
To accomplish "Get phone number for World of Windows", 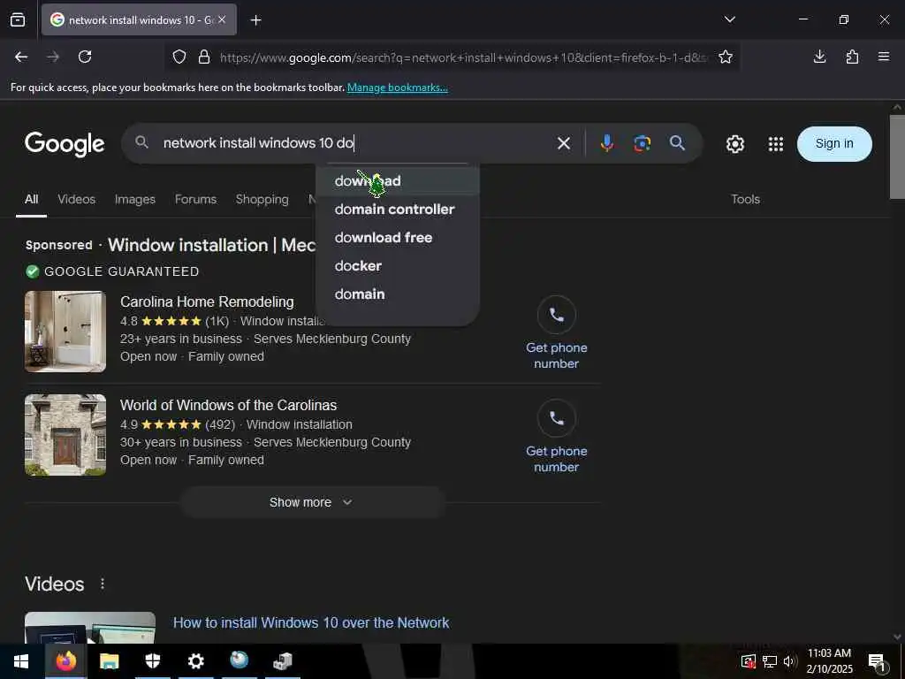I will [x=557, y=437].
